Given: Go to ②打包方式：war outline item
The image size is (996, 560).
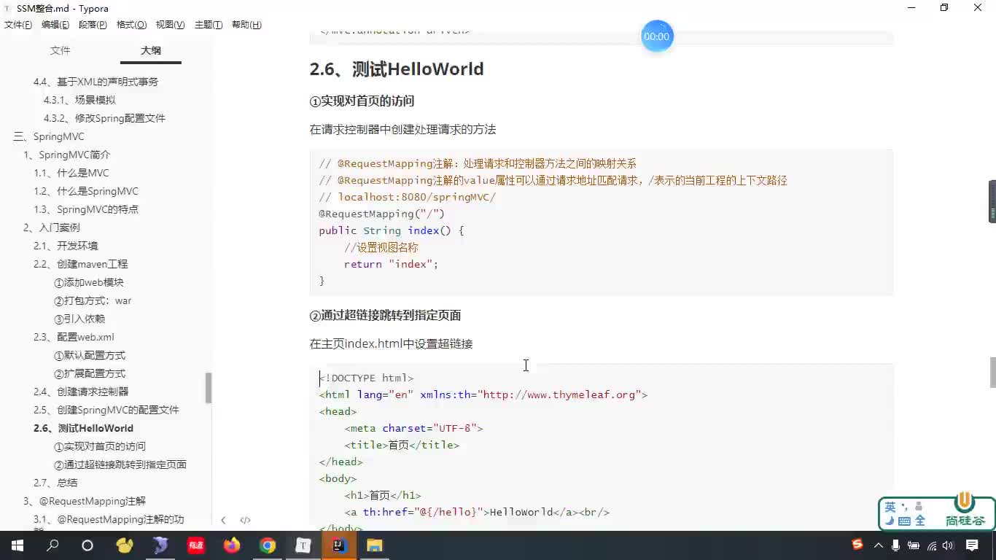Looking at the screenshot, I should pos(93,300).
